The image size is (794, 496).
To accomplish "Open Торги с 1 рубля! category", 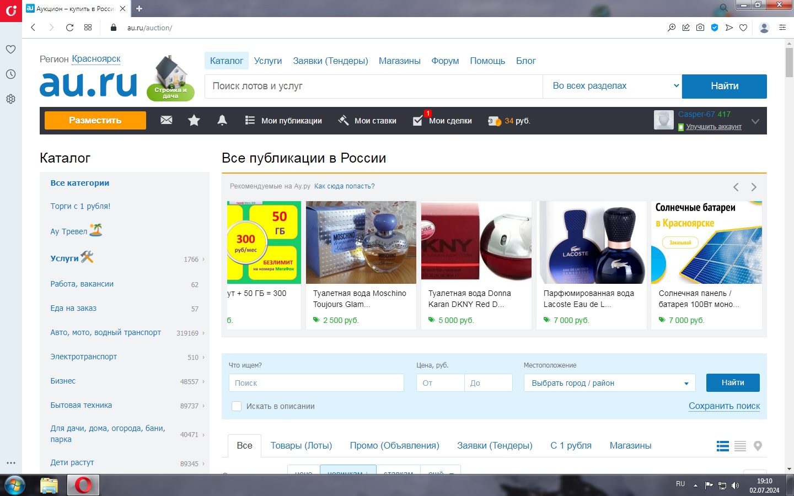I will [x=81, y=206].
